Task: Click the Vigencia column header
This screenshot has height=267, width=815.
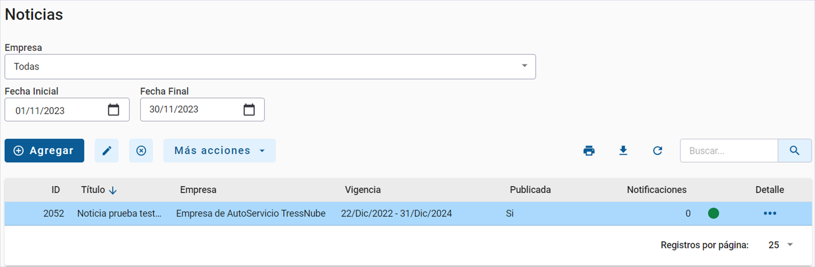Action: [x=362, y=190]
